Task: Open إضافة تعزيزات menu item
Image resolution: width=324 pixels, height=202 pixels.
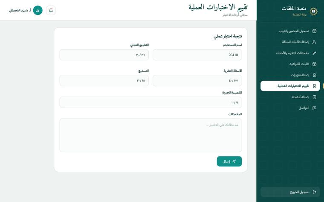Action: pyautogui.click(x=290, y=75)
